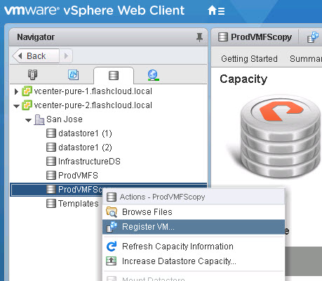Click the Register VM icon in menu
Image resolution: width=322 pixels, height=281 pixels.
112,227
